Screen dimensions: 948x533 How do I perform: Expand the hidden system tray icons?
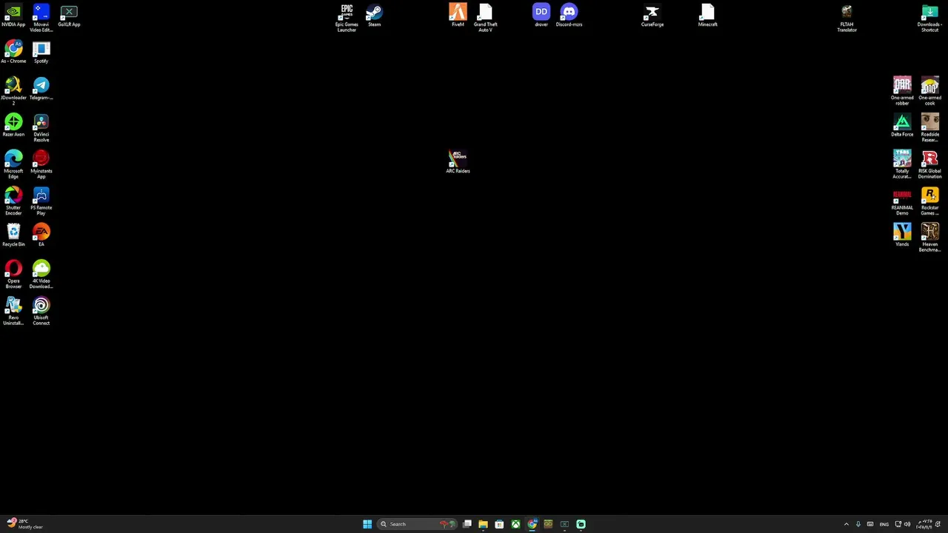(847, 524)
